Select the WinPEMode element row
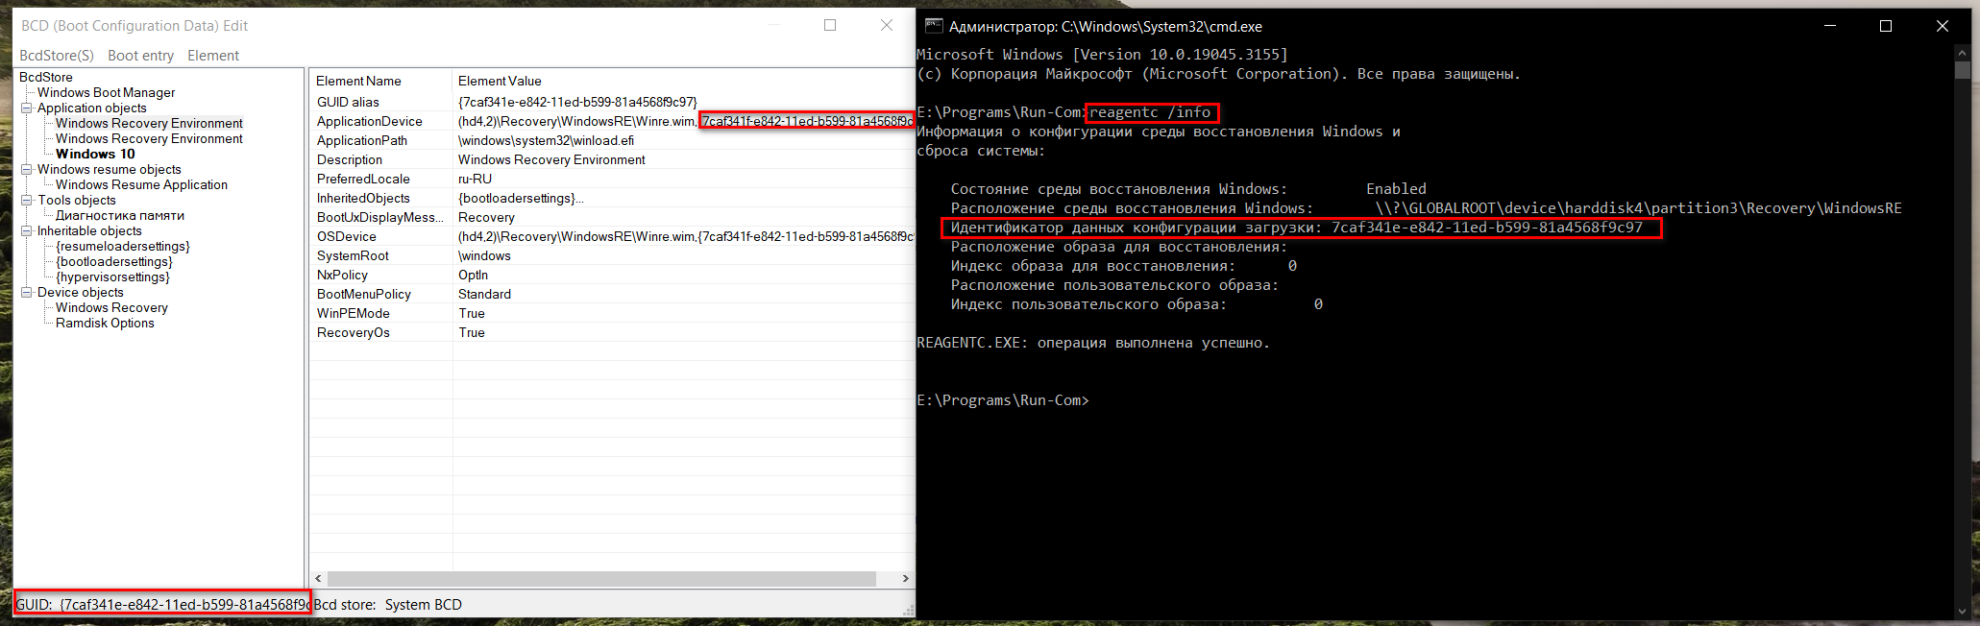Screen dimensions: 1980x626 click(612, 313)
